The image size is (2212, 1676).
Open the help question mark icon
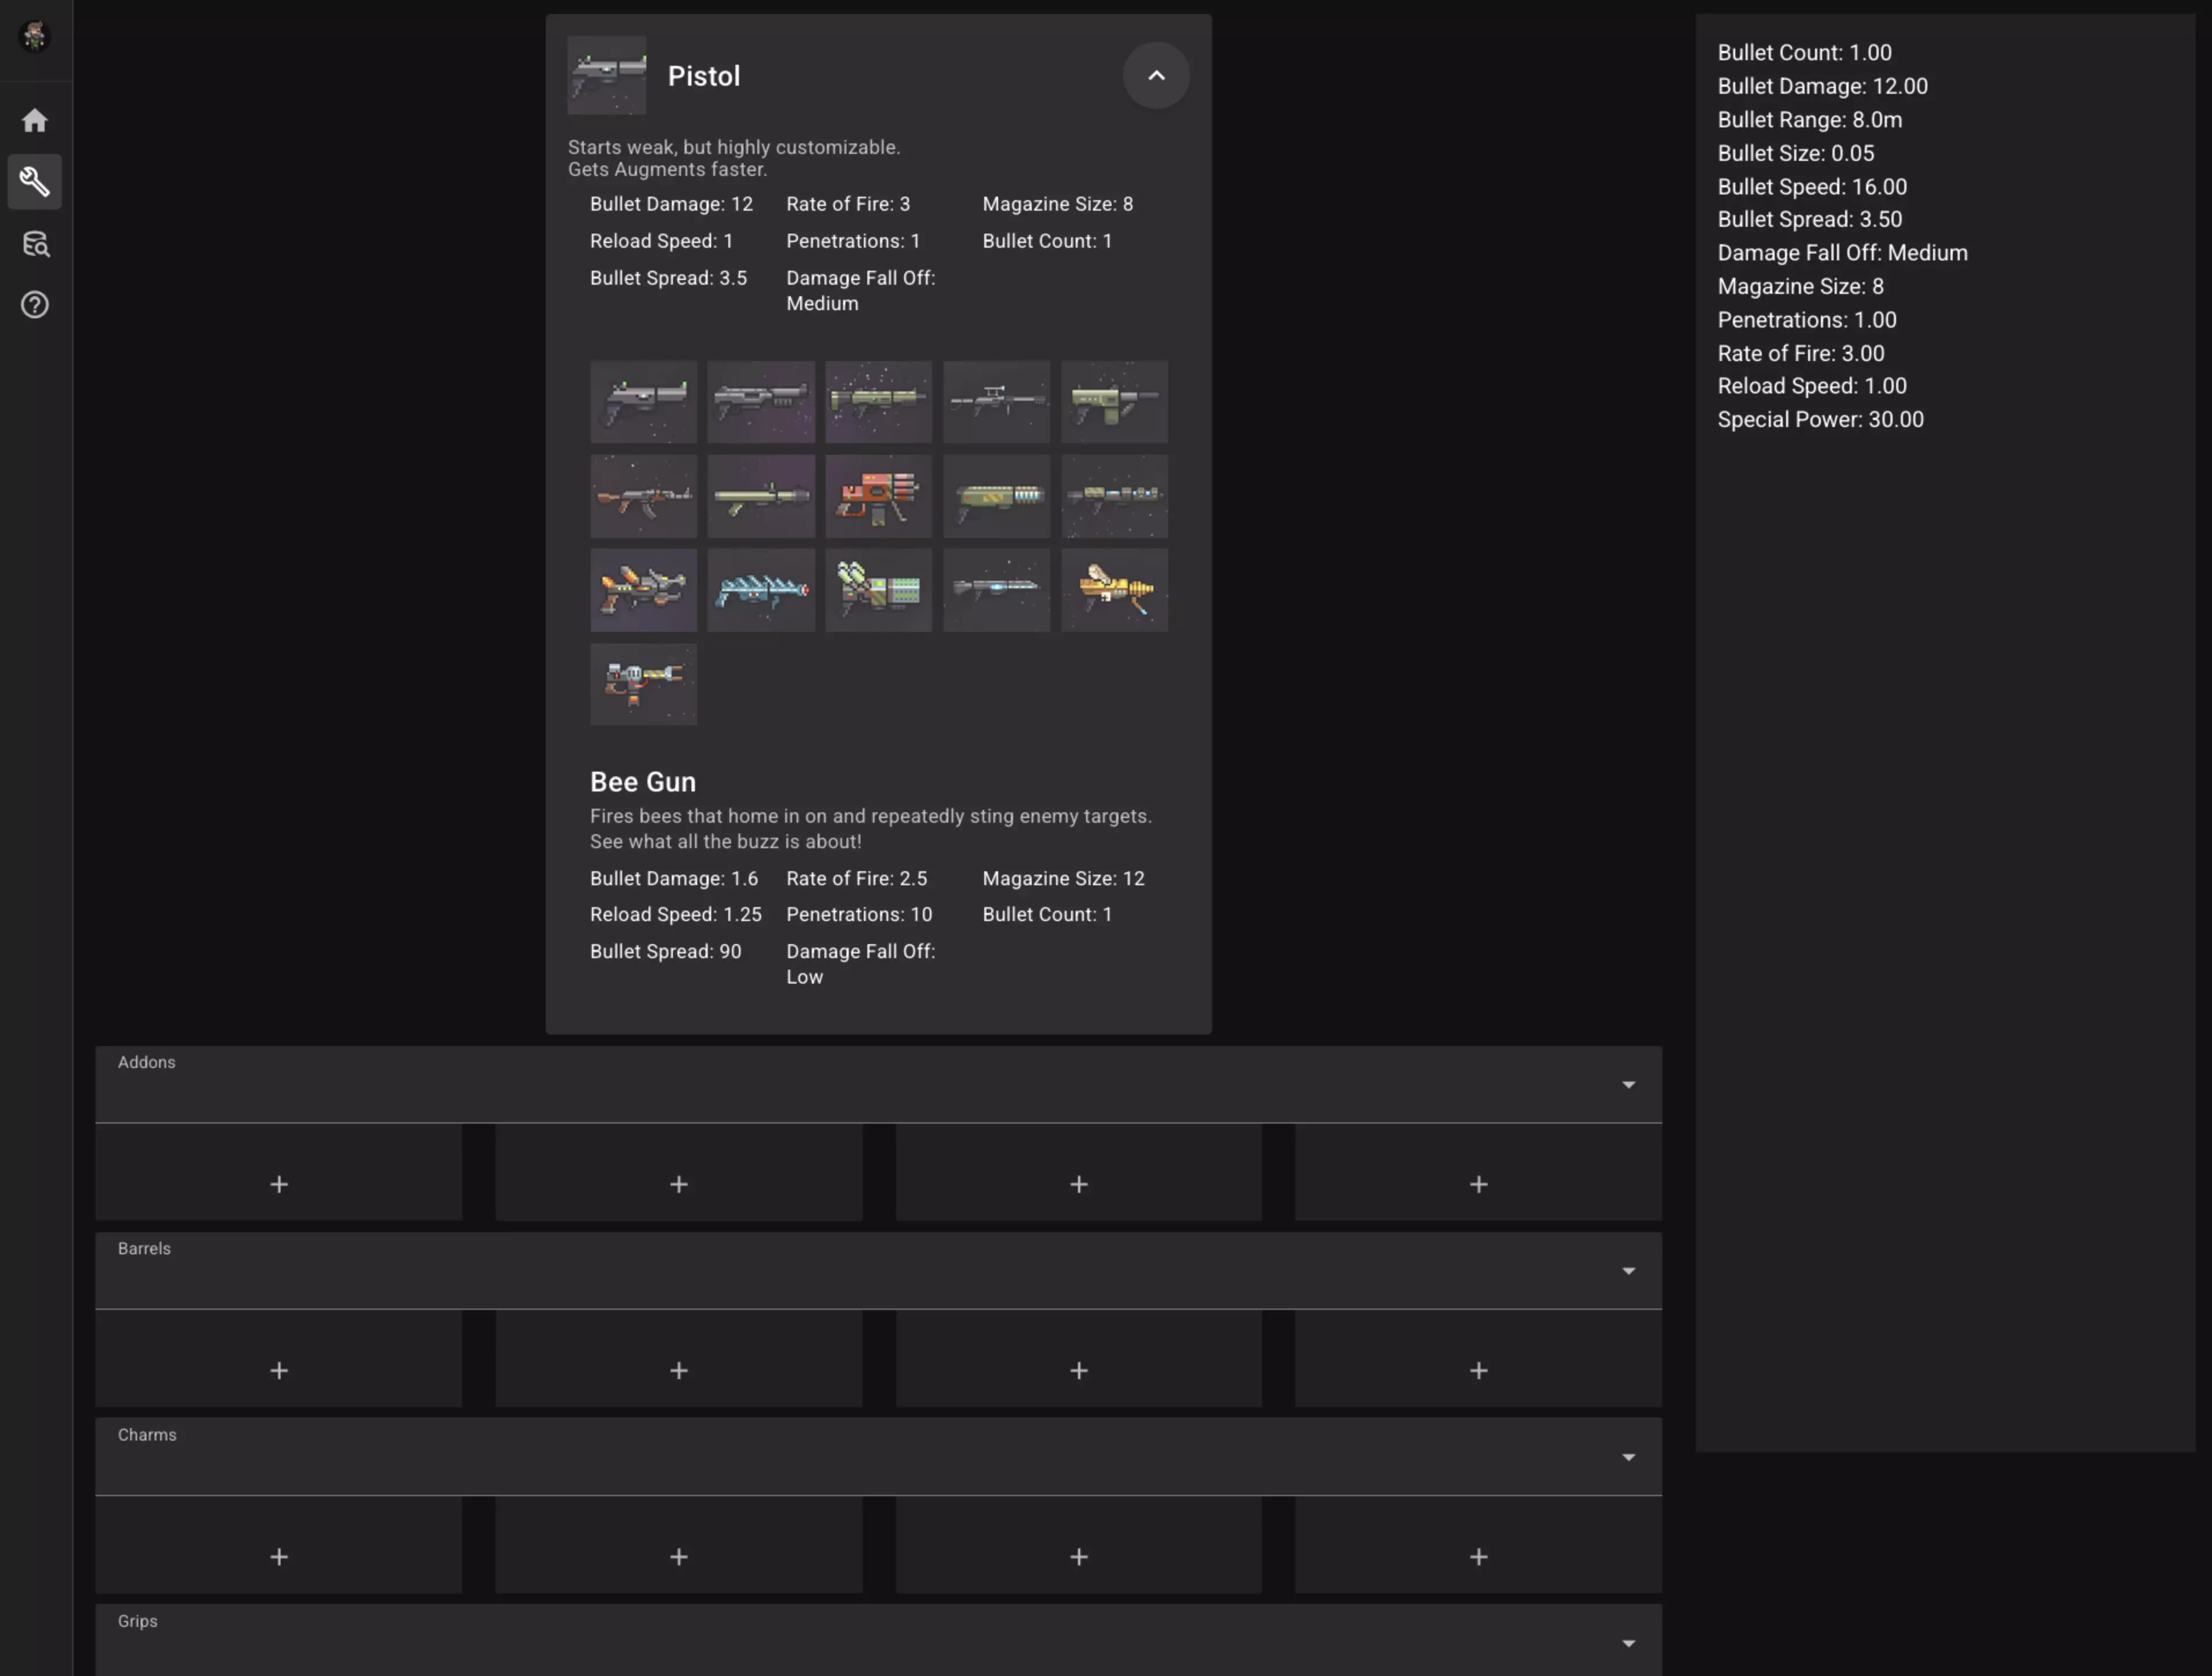tap(35, 305)
